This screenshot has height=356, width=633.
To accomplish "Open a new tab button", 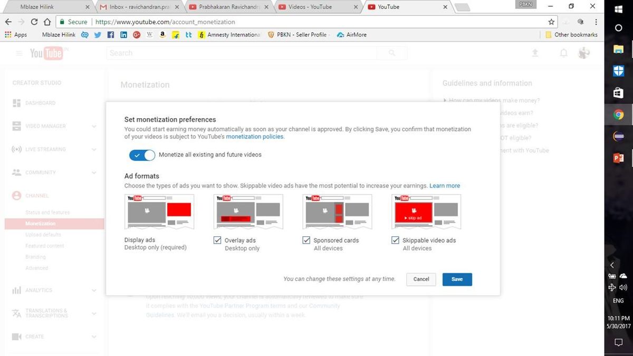I will pyautogui.click(x=462, y=7).
